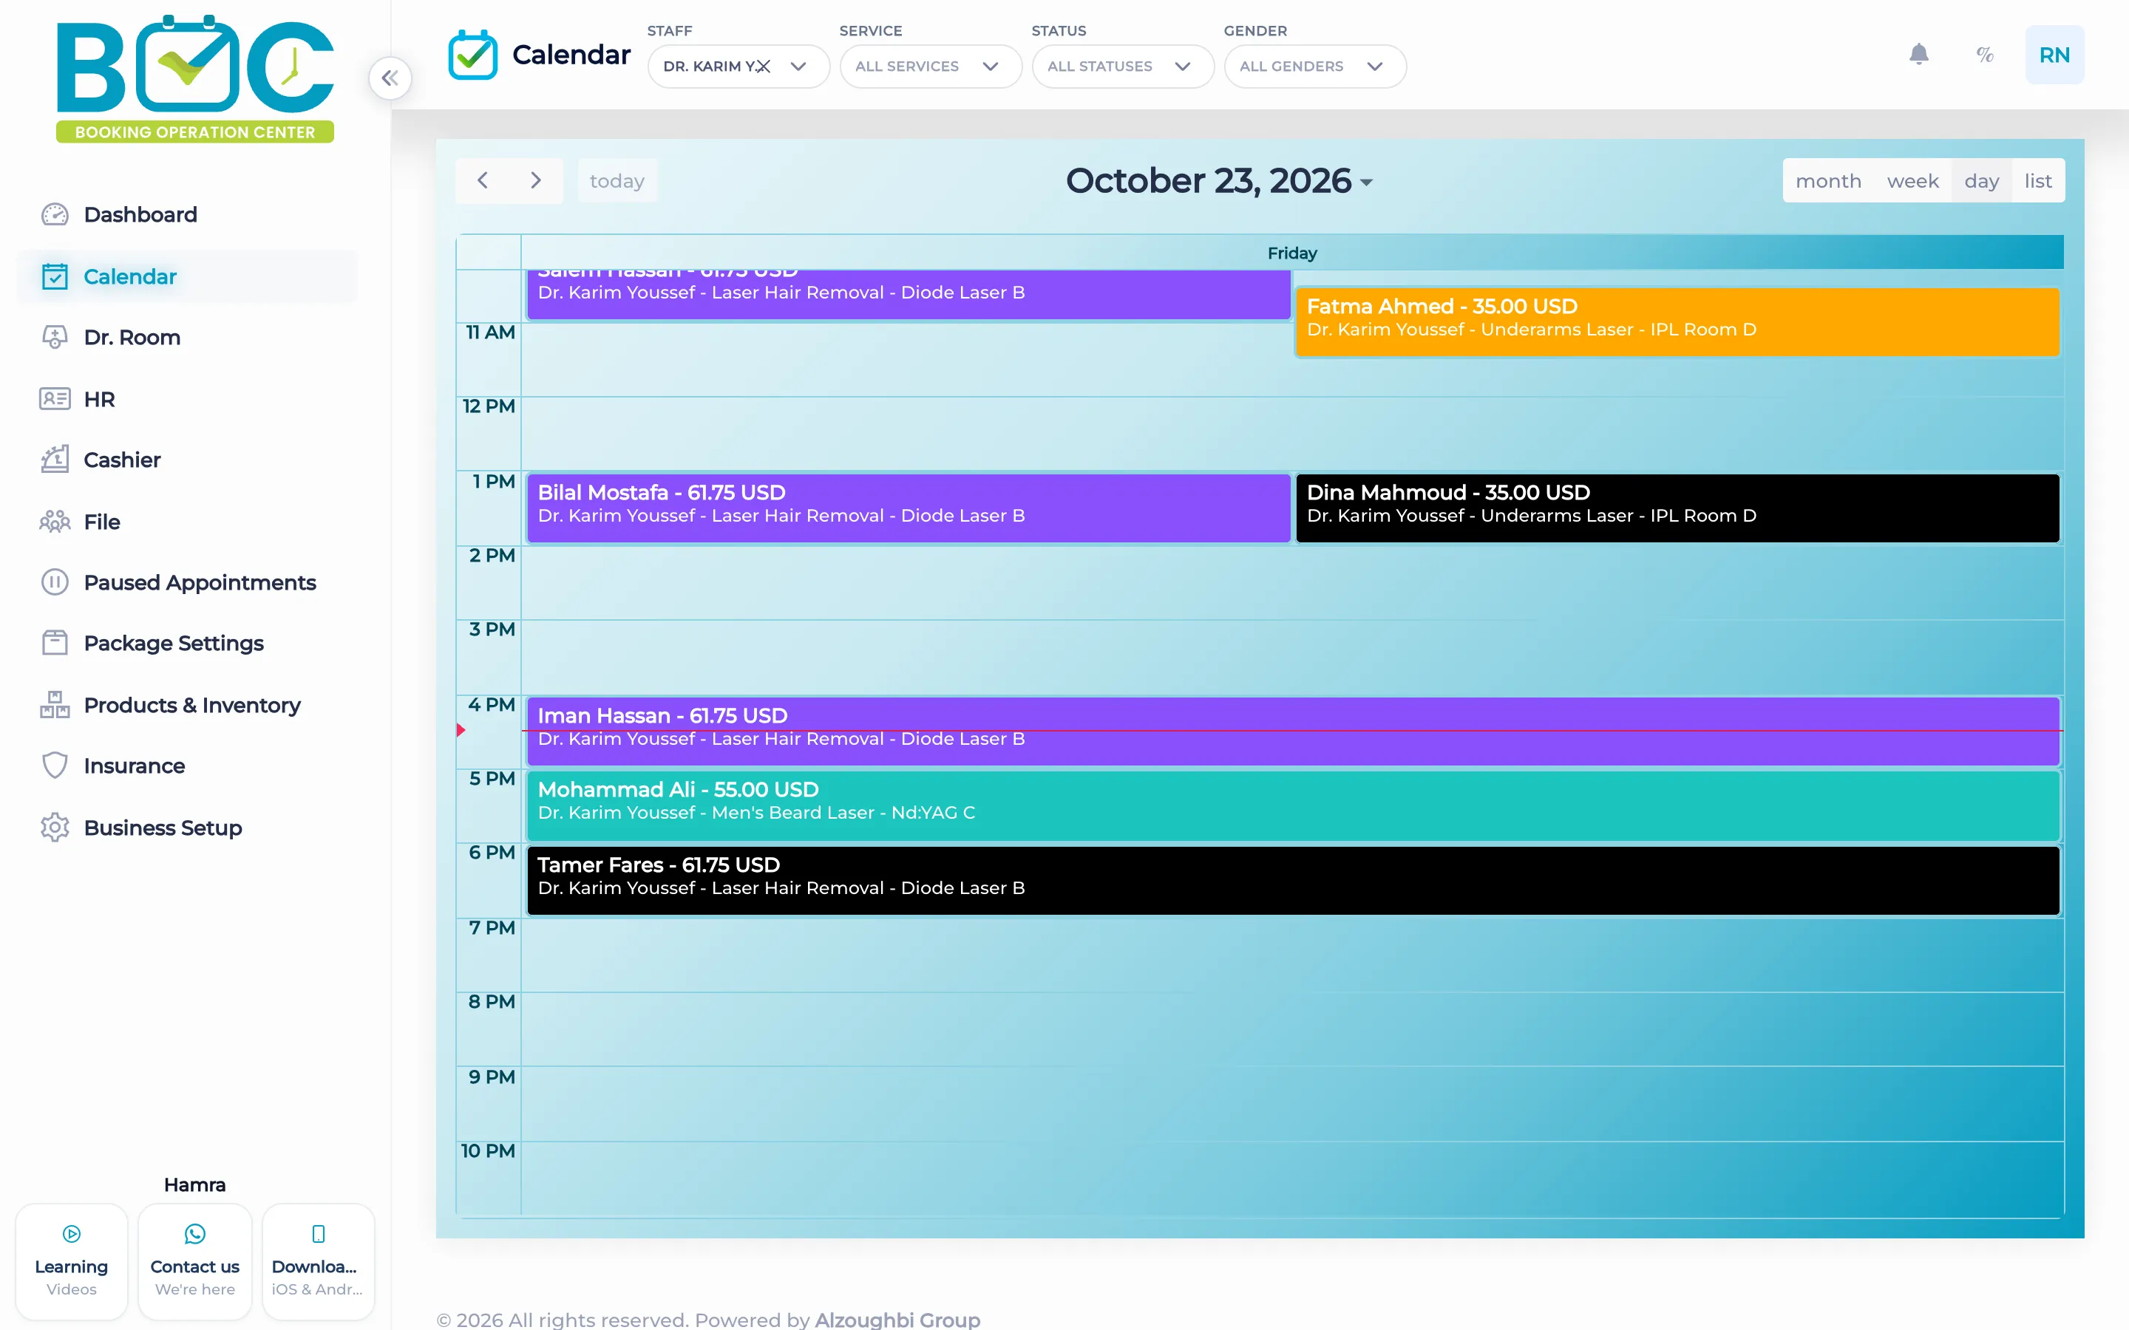This screenshot has height=1330, width=2129.
Task: Open Iman Hassan appointment
Action: tap(1292, 731)
